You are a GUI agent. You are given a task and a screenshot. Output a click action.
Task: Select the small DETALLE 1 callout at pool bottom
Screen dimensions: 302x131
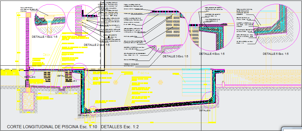click(x=91, y=111)
